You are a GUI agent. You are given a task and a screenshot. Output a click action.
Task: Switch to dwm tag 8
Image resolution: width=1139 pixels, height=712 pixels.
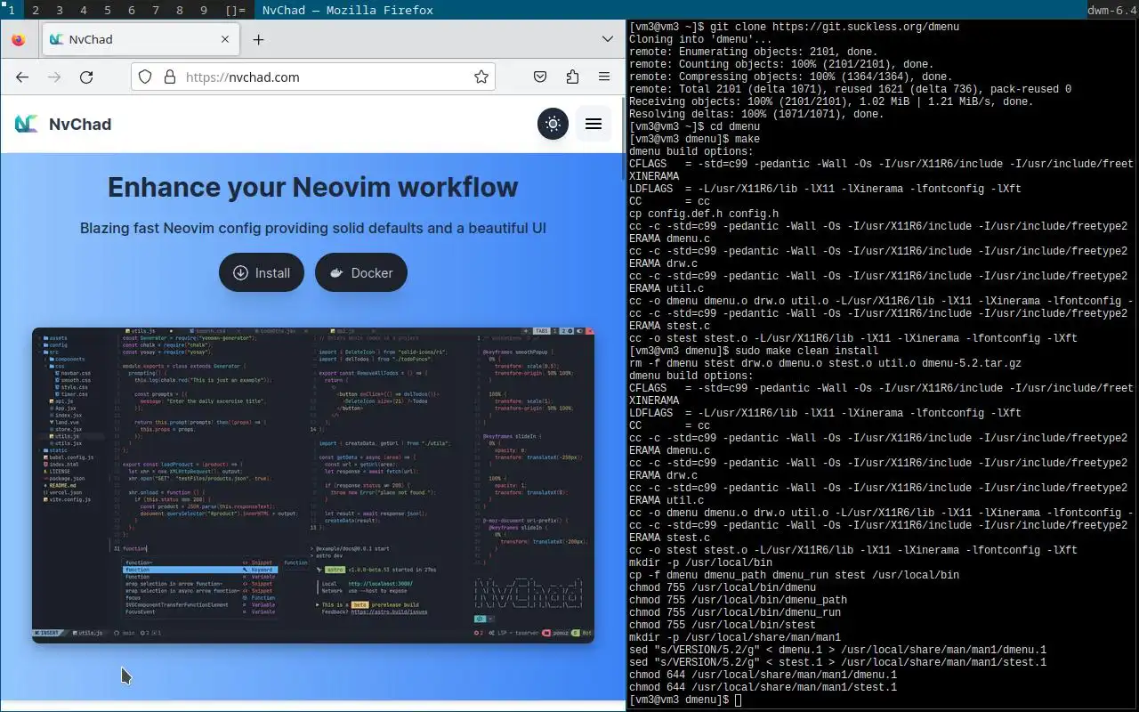[x=179, y=10]
